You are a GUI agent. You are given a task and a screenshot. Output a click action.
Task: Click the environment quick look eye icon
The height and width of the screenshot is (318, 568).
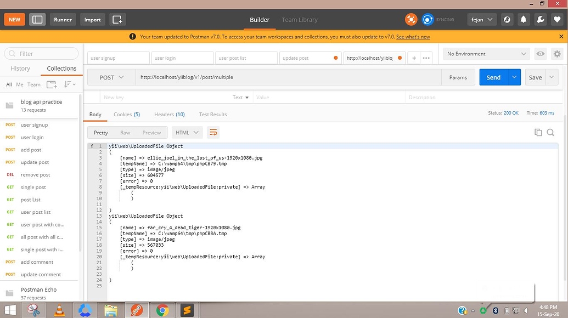click(540, 54)
